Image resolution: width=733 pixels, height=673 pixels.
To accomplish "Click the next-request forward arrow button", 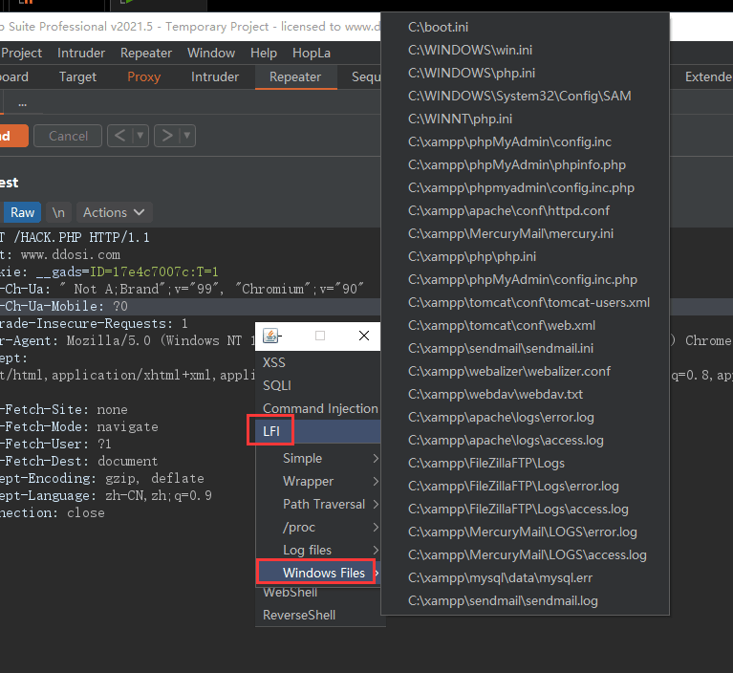I will (x=167, y=136).
